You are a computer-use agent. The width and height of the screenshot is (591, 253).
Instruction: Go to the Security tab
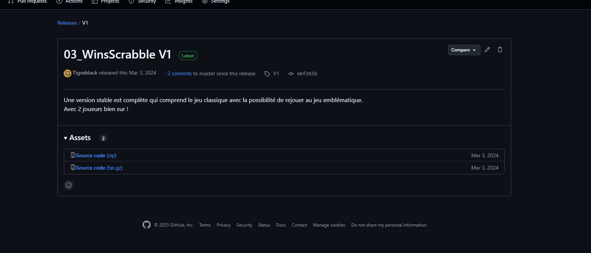142,1
